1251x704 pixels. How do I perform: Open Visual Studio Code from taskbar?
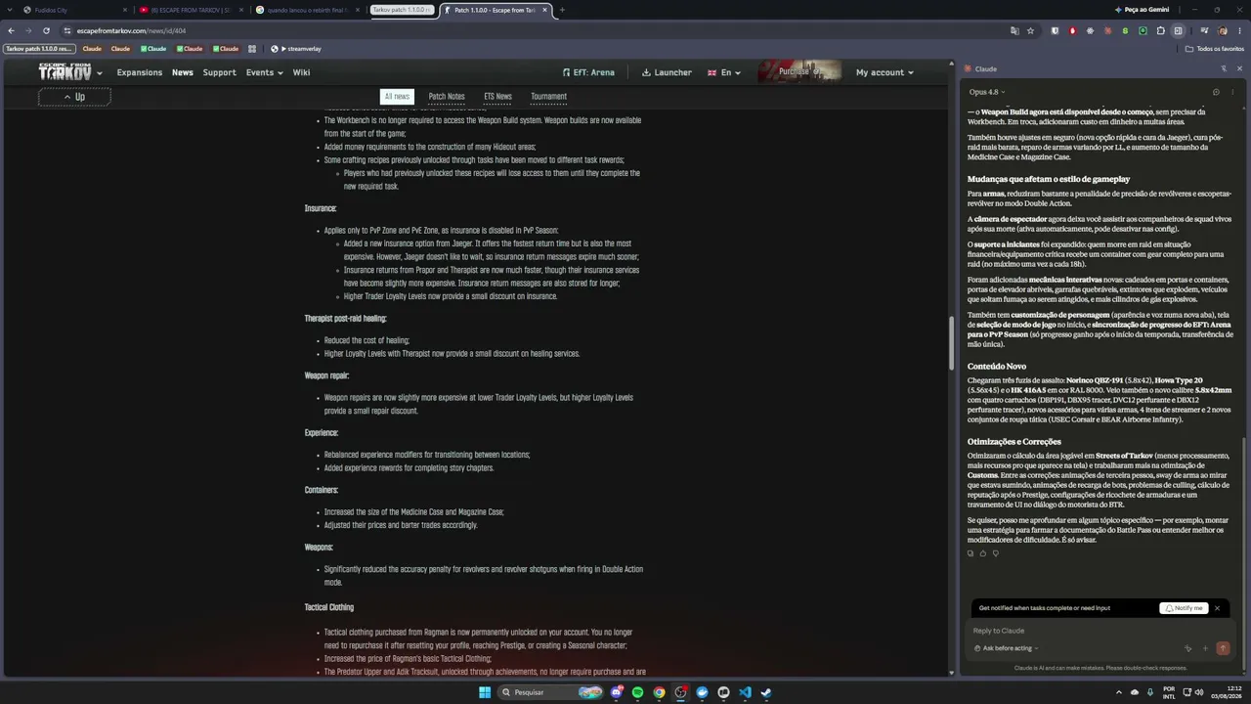tap(745, 692)
